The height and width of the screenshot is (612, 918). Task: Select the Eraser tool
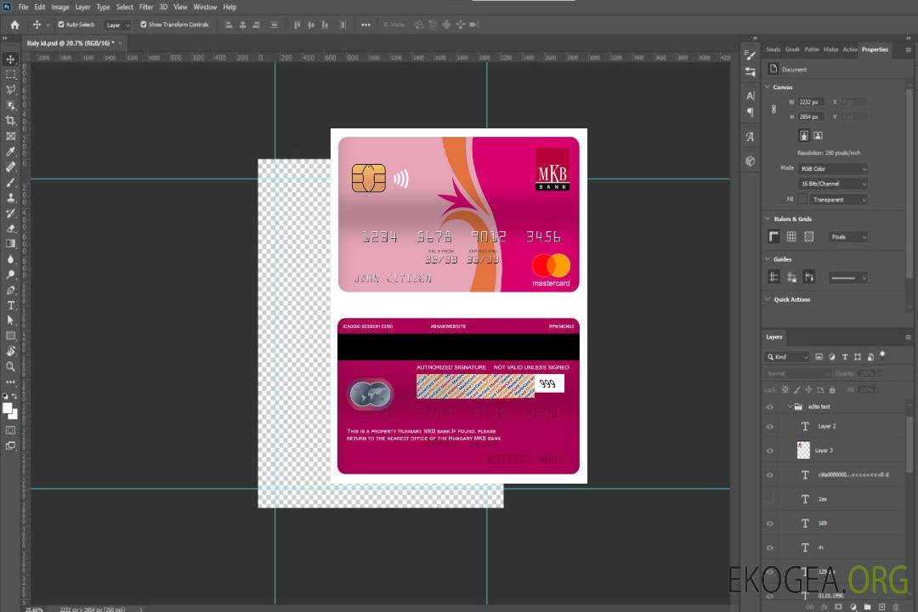(10, 229)
